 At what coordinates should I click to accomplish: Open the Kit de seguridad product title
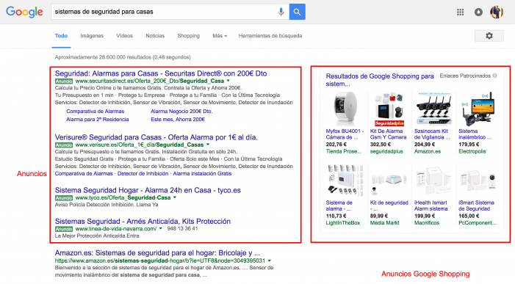point(389,205)
